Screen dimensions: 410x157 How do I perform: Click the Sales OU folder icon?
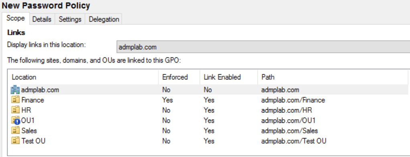tap(16, 130)
